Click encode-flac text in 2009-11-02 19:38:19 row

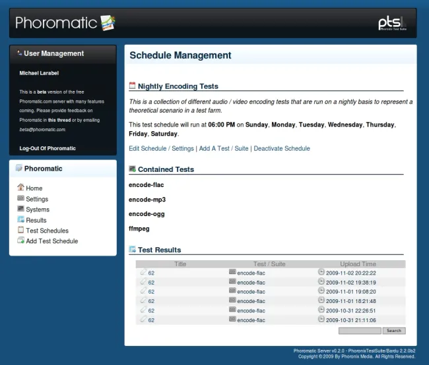pos(251,283)
